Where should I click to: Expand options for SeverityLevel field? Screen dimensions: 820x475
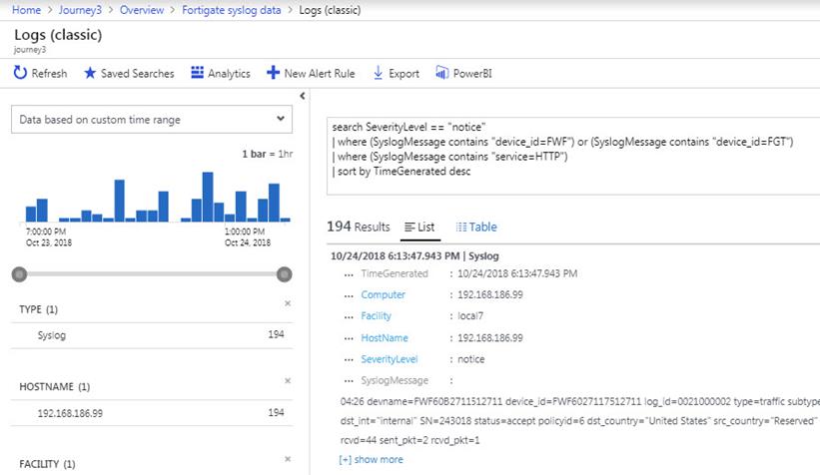click(349, 359)
